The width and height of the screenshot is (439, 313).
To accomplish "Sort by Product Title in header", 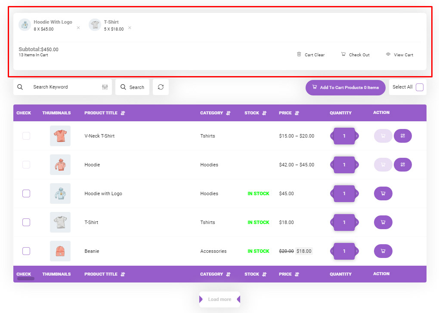I will tap(123, 113).
